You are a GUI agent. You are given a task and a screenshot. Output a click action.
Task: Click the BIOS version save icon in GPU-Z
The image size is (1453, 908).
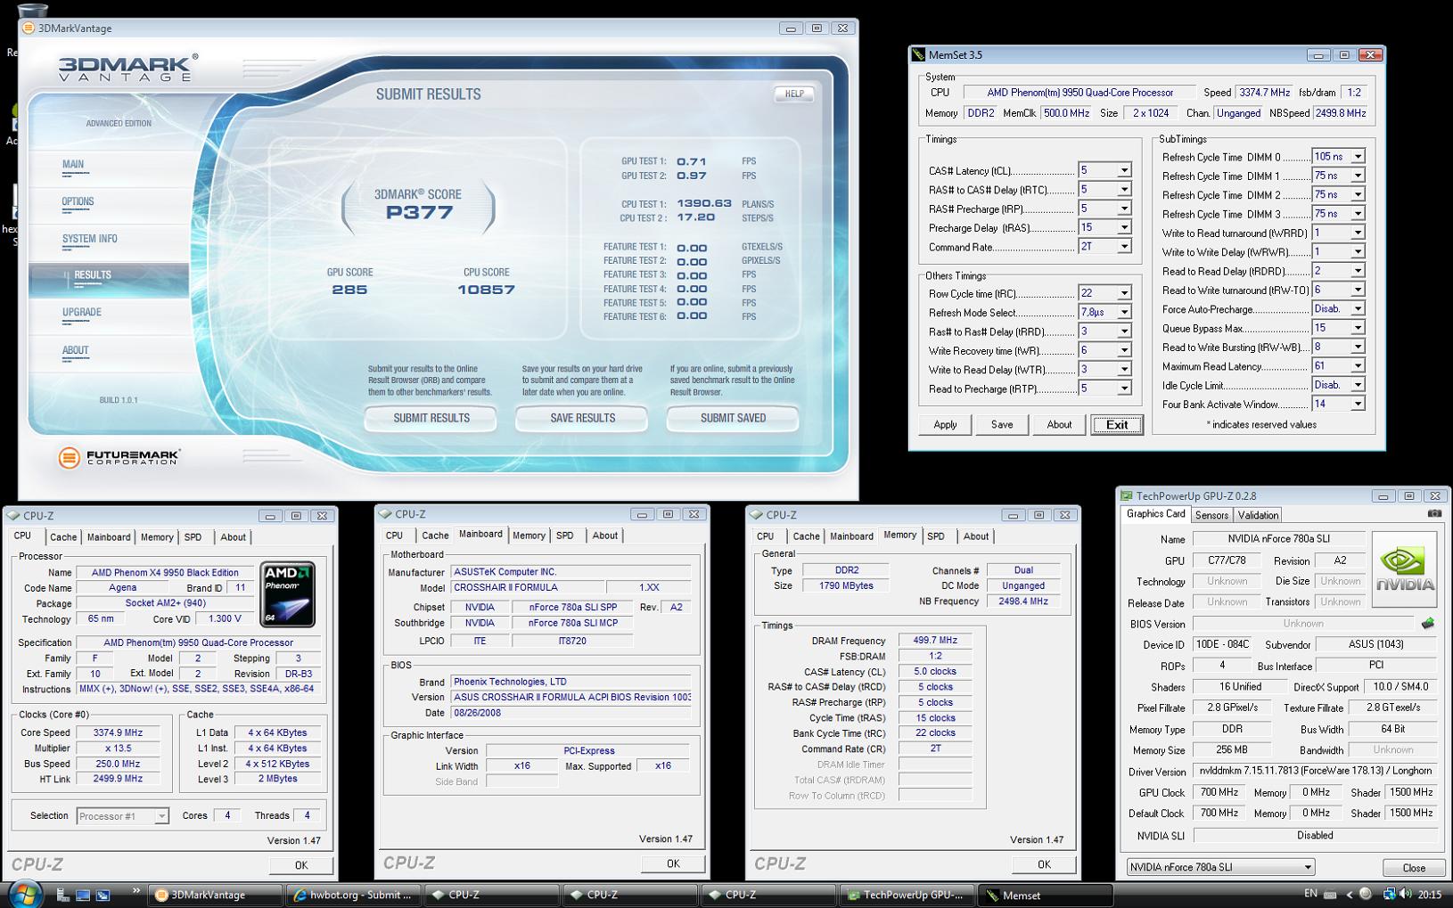[1427, 624]
